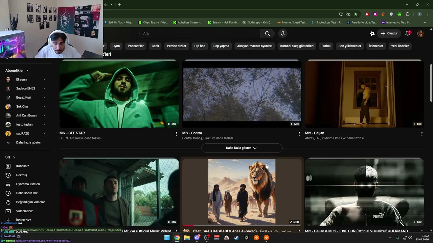Open the Arif Can Boran channel

[x=26, y=115]
